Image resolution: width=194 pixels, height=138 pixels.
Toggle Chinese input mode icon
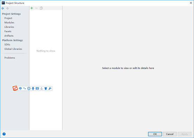tap(20, 88)
